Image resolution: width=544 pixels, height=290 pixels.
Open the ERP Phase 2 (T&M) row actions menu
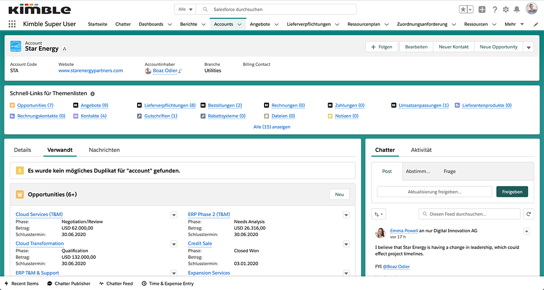[346, 215]
